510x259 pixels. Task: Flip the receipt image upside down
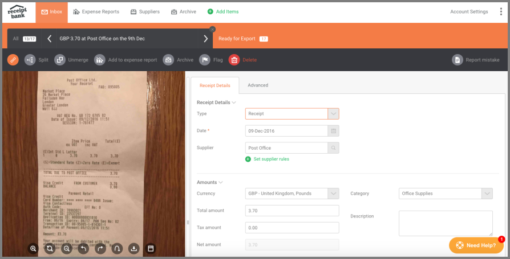[117, 249]
